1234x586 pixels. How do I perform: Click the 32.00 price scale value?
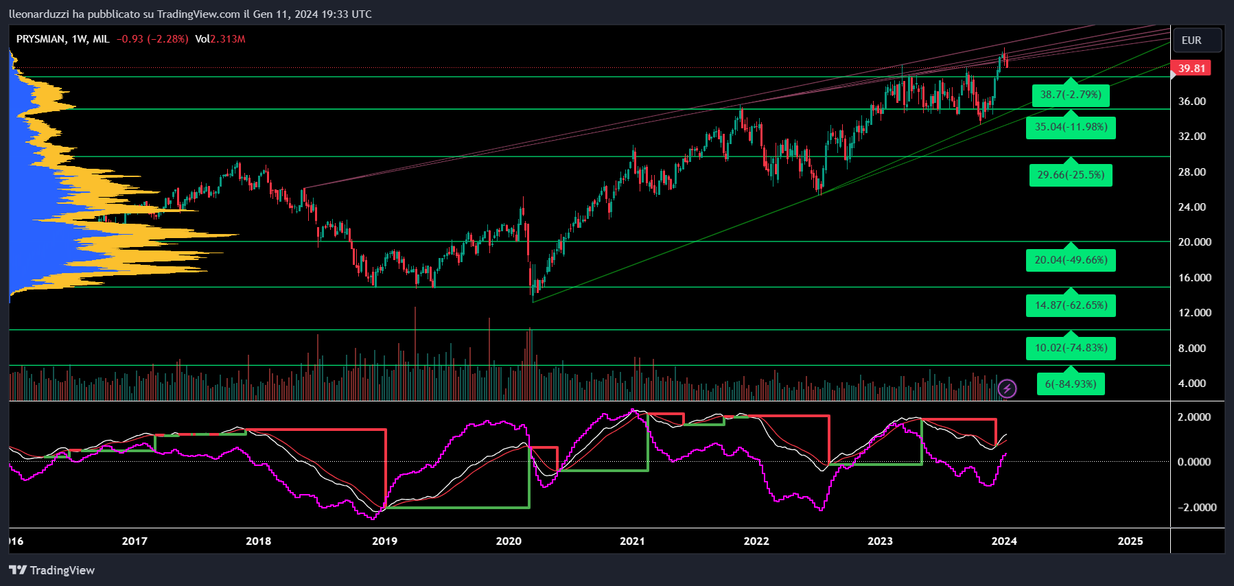(x=1192, y=136)
